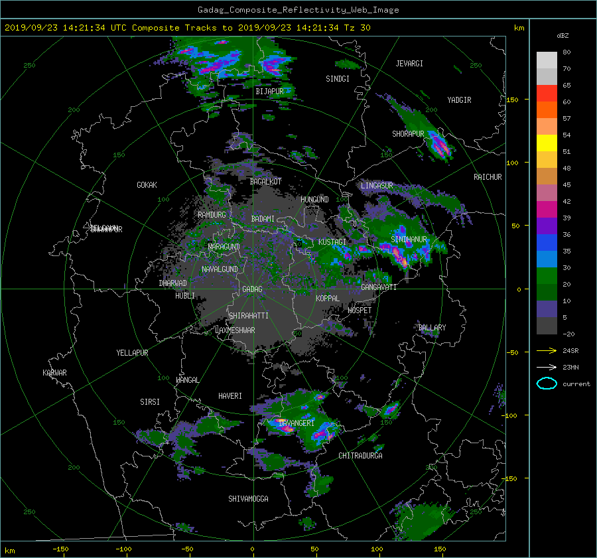The image size is (597, 558).
Task: Click the KOPPAL label
Action: [x=328, y=298]
